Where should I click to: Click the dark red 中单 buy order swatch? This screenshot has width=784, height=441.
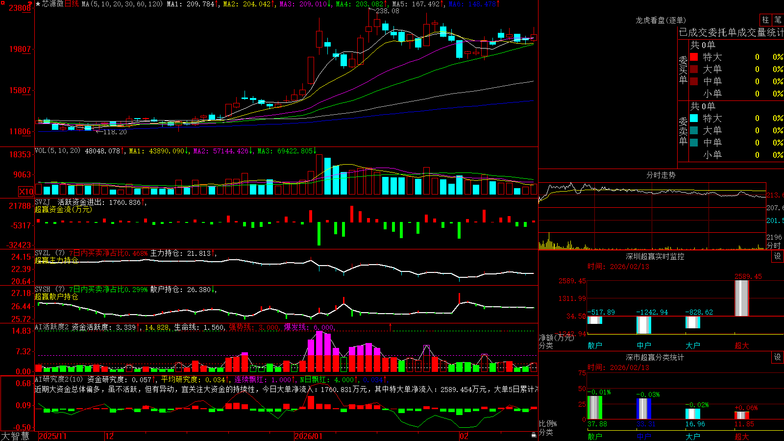coord(694,81)
